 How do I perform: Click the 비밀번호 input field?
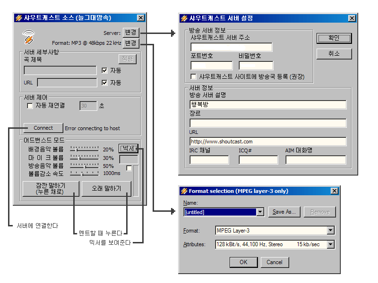[x=256, y=66]
